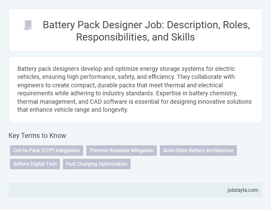Open the Solid-State Battery Architecture tag

198,151
